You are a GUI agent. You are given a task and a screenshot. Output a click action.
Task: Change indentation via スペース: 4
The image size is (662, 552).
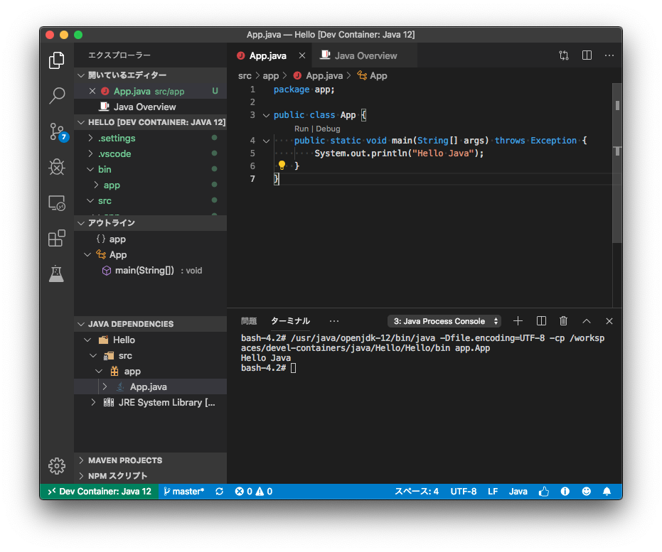pyautogui.click(x=417, y=492)
